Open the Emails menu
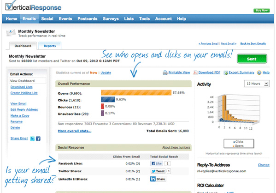276x193 pixels. 29,19
